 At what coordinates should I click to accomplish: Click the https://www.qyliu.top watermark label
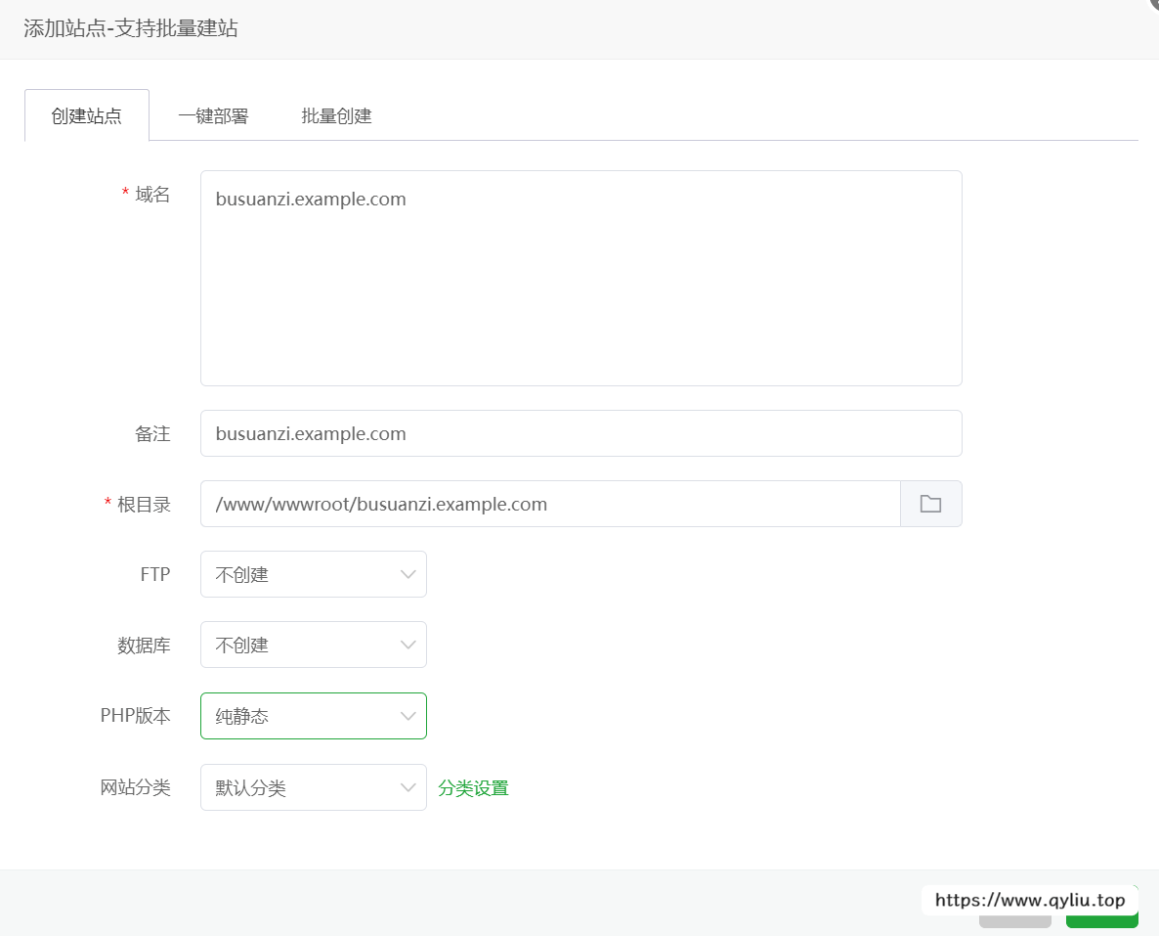coord(1029,900)
